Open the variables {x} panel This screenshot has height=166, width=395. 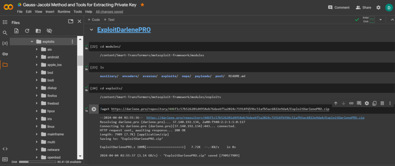[5, 43]
